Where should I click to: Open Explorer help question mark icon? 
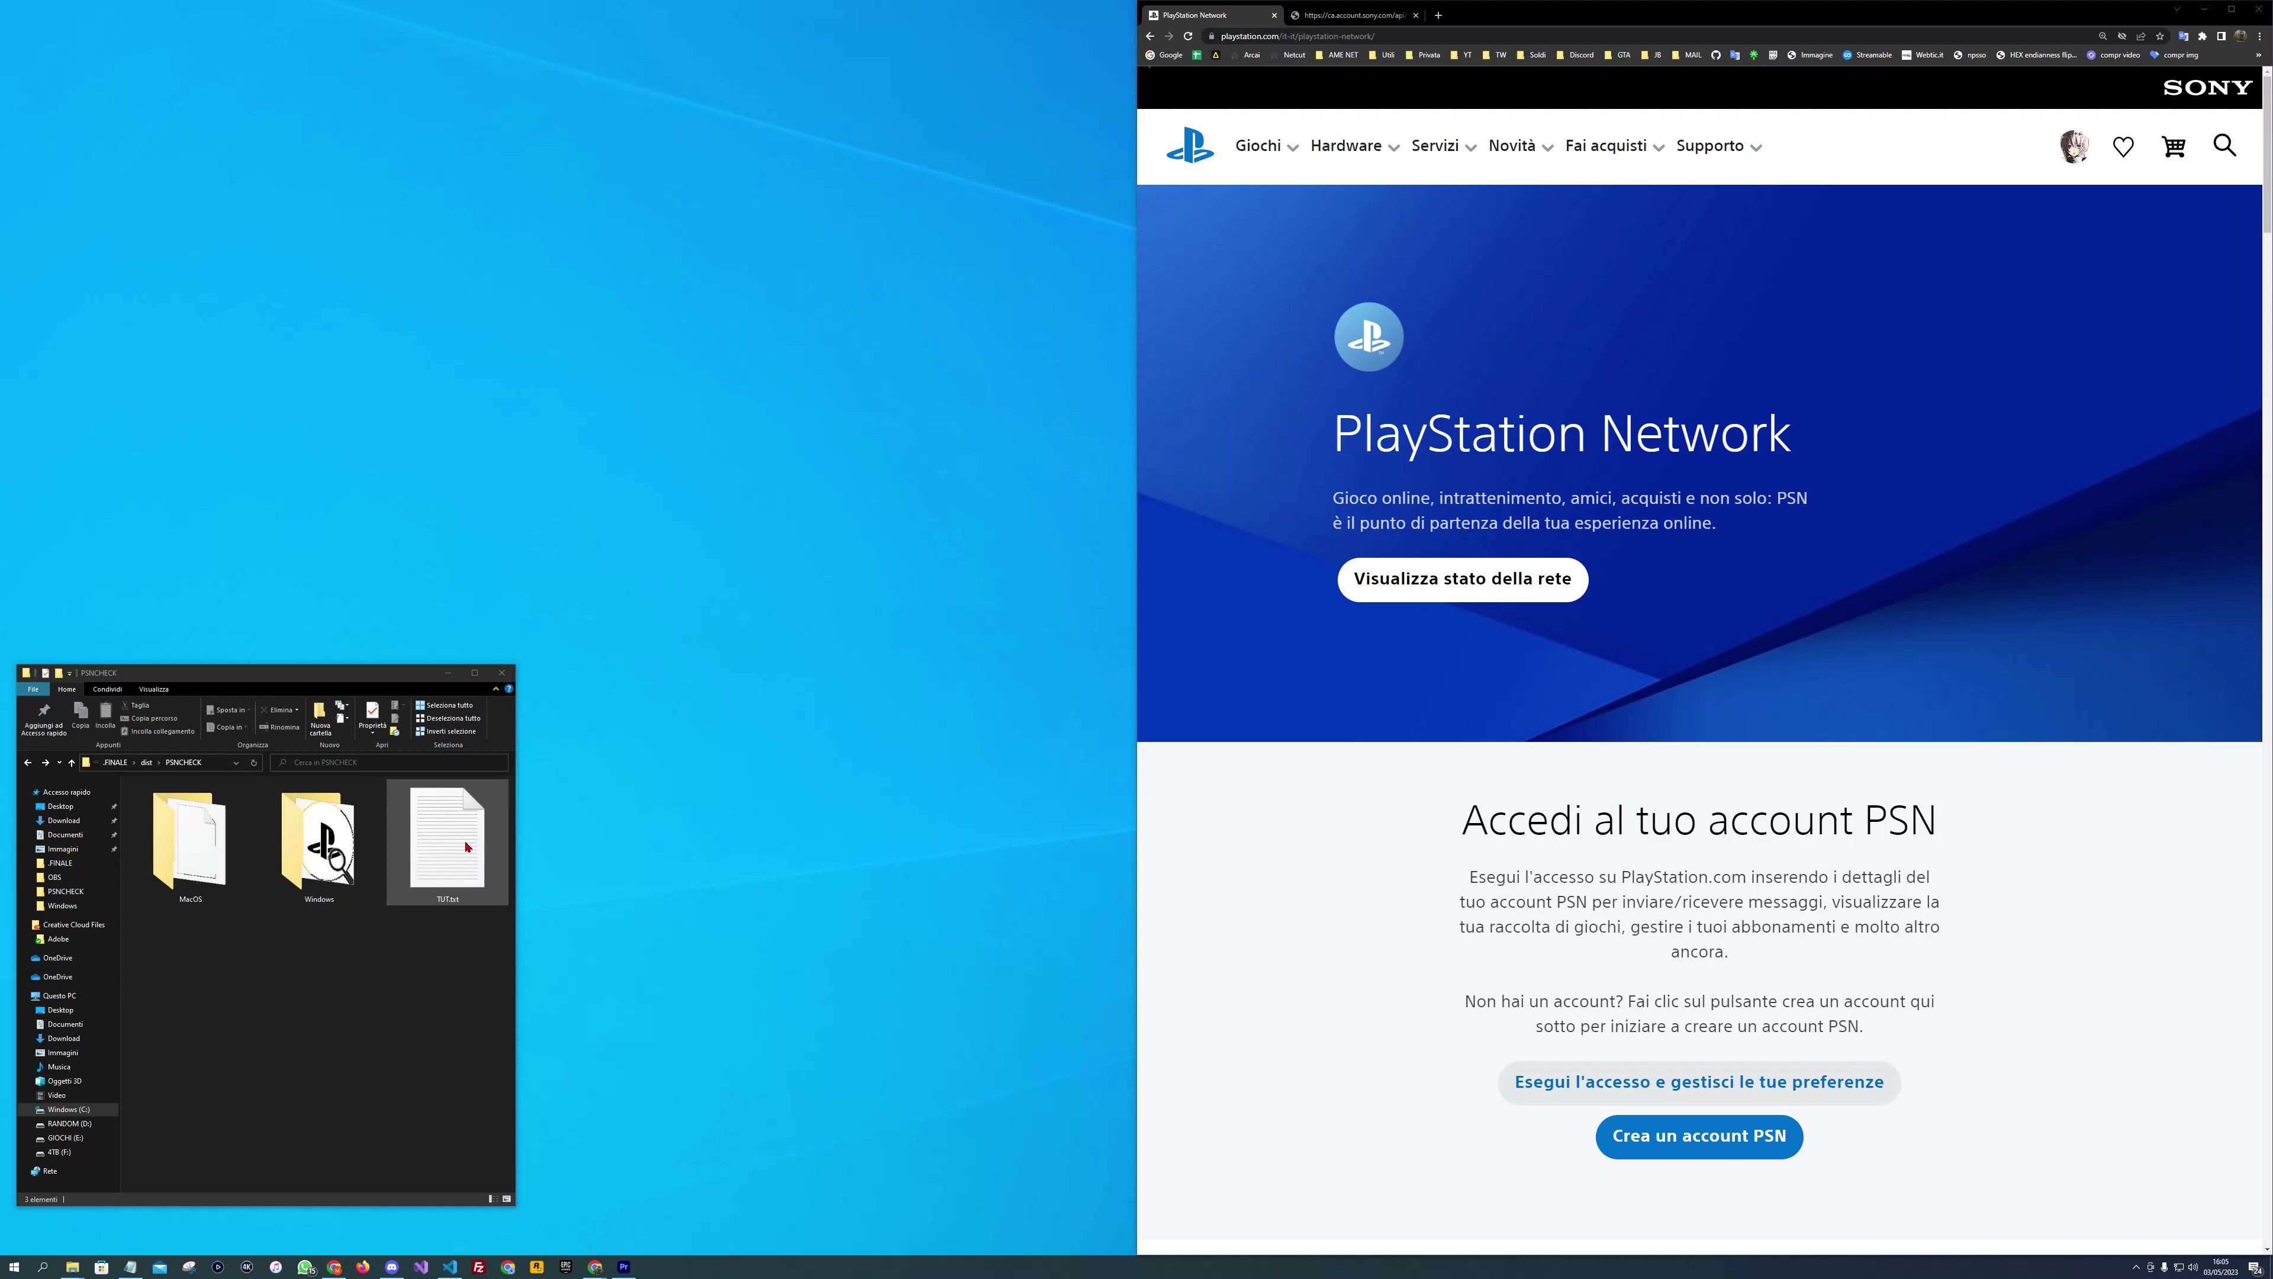coord(508,689)
